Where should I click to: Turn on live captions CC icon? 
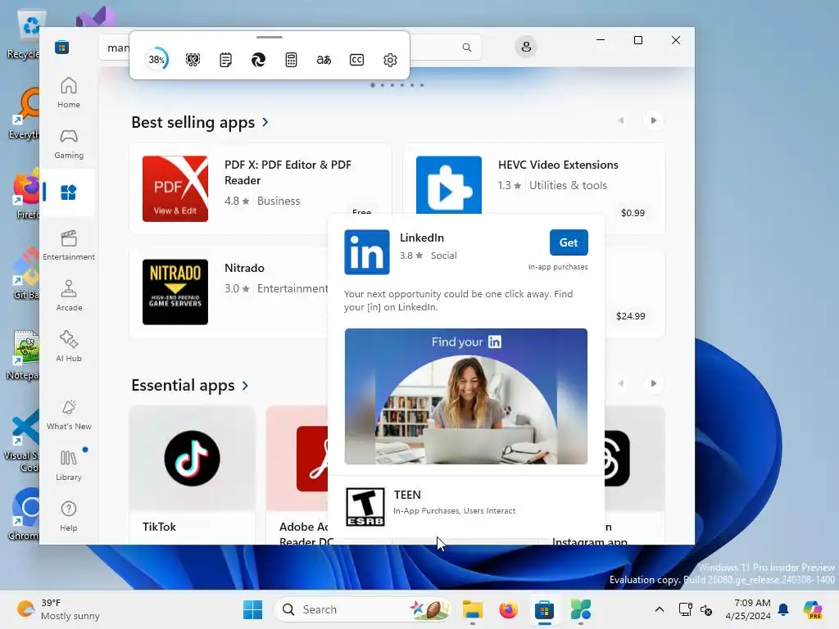pyautogui.click(x=357, y=60)
